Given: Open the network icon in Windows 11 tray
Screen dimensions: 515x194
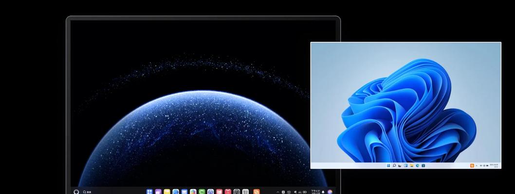Looking at the screenshot, I should 481,165.
